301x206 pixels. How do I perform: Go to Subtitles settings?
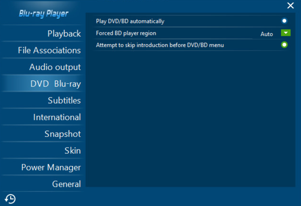pyautogui.click(x=42, y=100)
